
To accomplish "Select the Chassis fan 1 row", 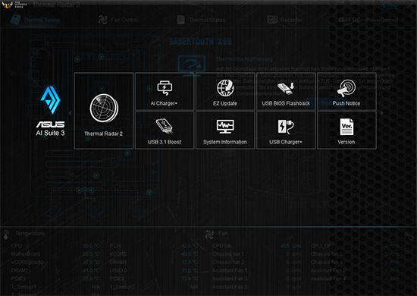I will point(256,254).
